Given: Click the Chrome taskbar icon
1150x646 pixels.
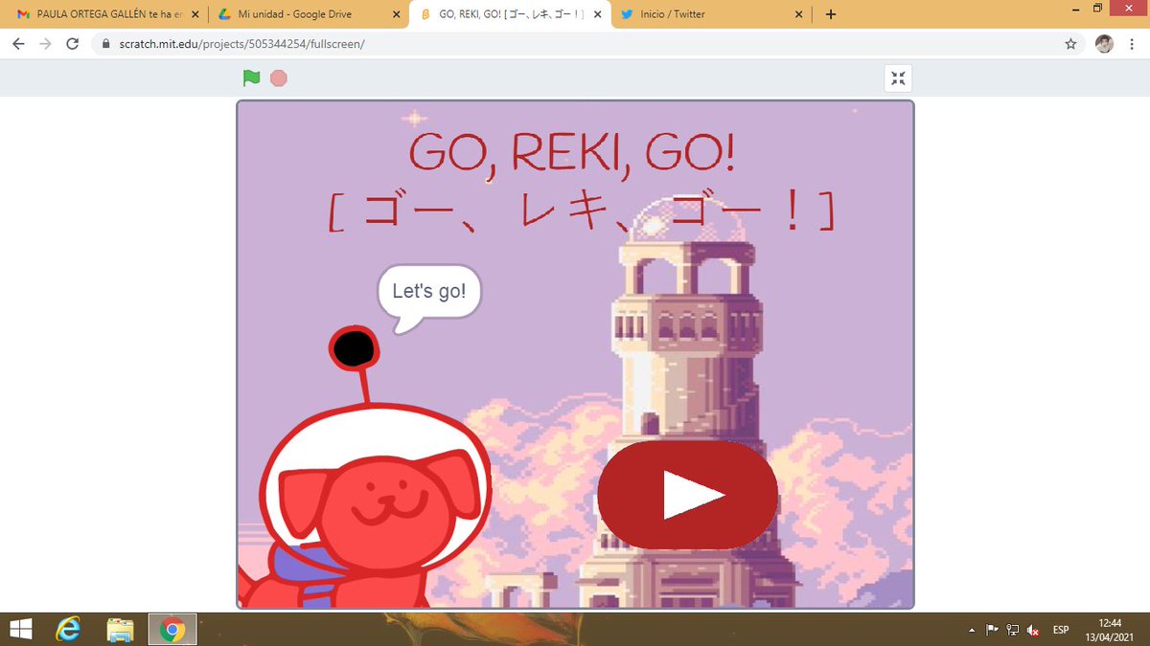Looking at the screenshot, I should [172, 630].
